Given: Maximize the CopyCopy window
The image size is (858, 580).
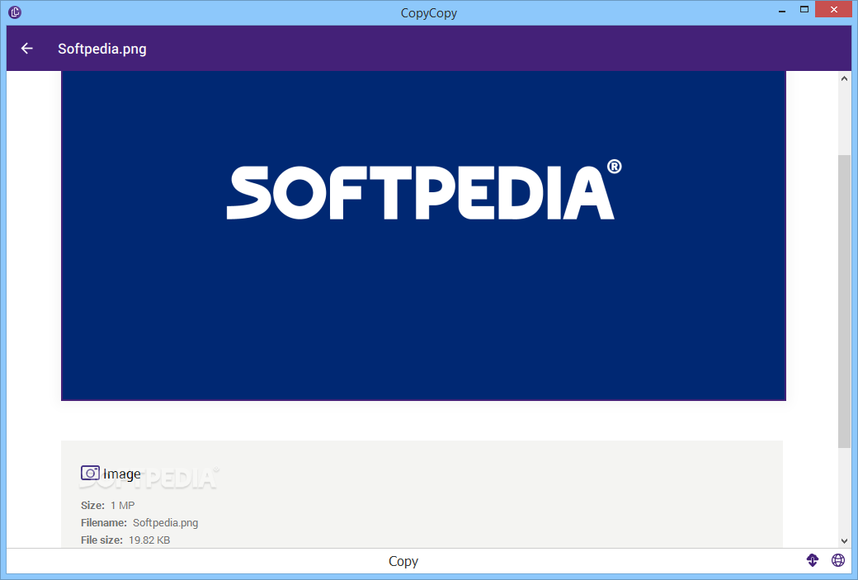Looking at the screenshot, I should pos(804,9).
